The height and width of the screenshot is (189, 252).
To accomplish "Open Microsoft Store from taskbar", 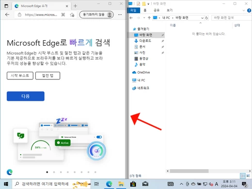I will tap(133, 184).
